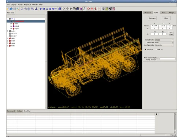
Task: Switch to the Area tab
Action: click(164, 13)
